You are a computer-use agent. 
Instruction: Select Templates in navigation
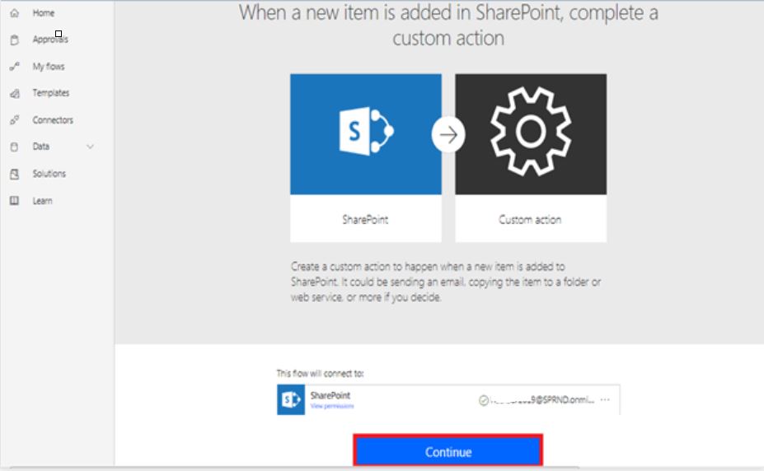click(50, 93)
